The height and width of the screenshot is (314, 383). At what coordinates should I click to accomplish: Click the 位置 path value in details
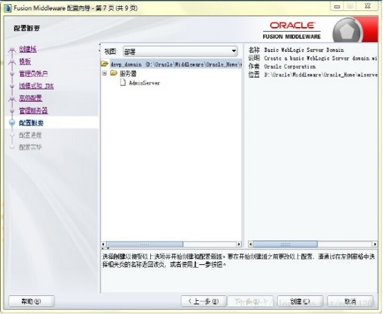coord(321,75)
